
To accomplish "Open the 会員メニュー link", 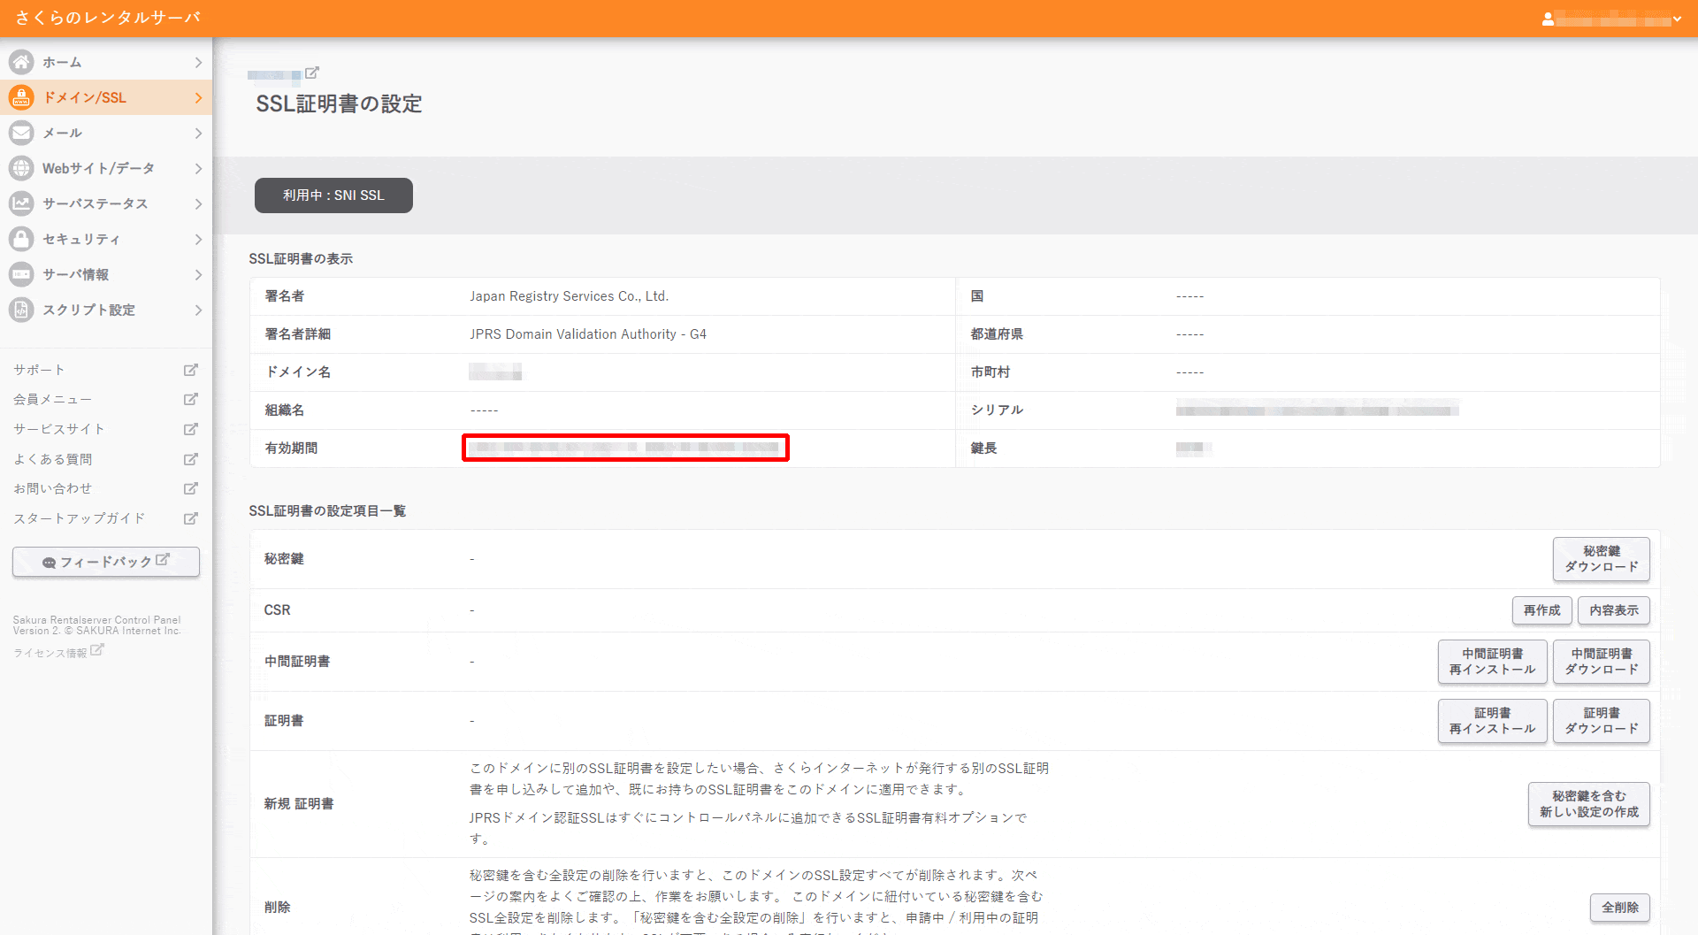I will tap(52, 400).
